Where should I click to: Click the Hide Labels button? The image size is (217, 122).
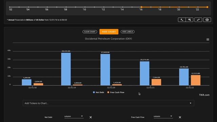pos(127,32)
